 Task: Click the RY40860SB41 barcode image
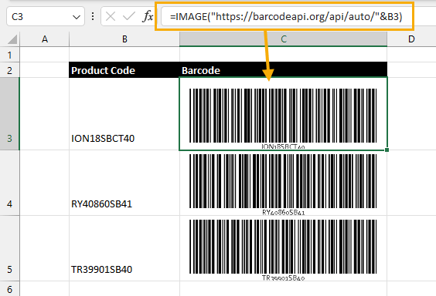click(x=283, y=184)
